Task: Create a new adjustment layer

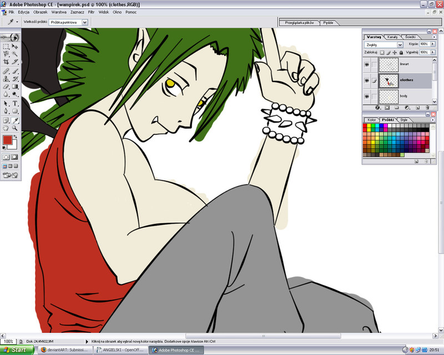Action: pyautogui.click(x=407, y=108)
